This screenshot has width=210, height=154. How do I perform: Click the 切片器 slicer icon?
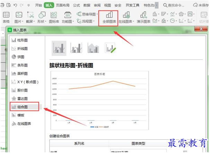point(204,17)
